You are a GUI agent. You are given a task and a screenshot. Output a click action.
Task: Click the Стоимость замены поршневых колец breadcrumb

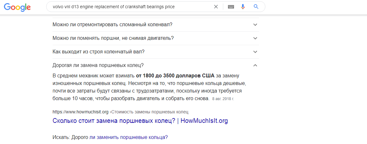[150, 112]
